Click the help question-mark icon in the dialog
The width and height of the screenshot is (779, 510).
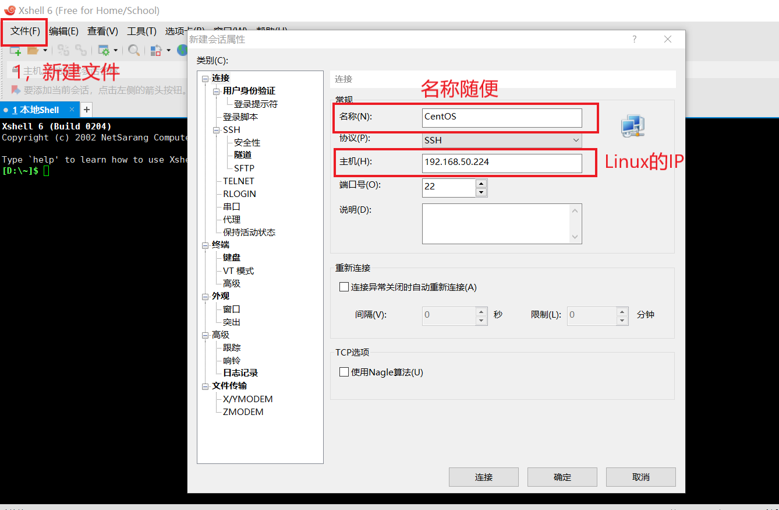(634, 39)
